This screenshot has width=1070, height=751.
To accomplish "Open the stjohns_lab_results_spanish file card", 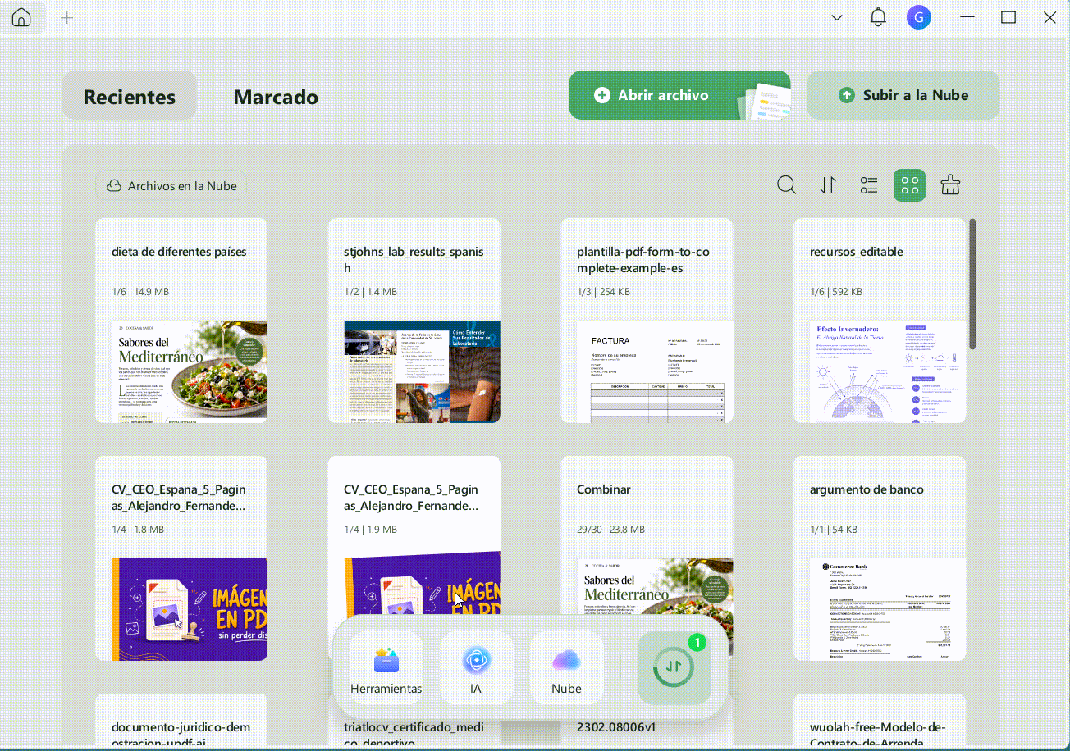I will pyautogui.click(x=414, y=321).
